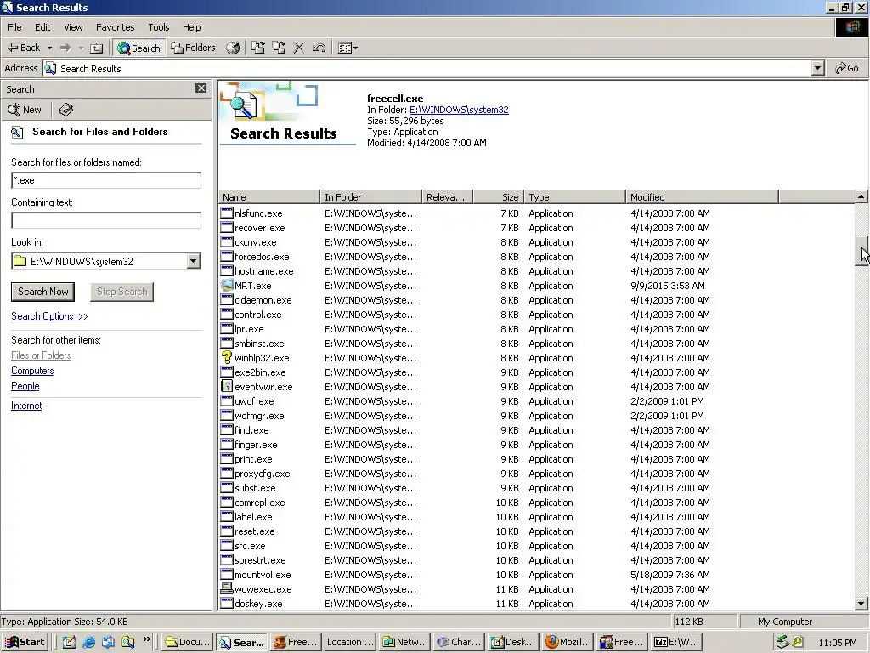Switch to the 7-Zip E:\W... taskbar button
The height and width of the screenshot is (653, 870).
676,642
